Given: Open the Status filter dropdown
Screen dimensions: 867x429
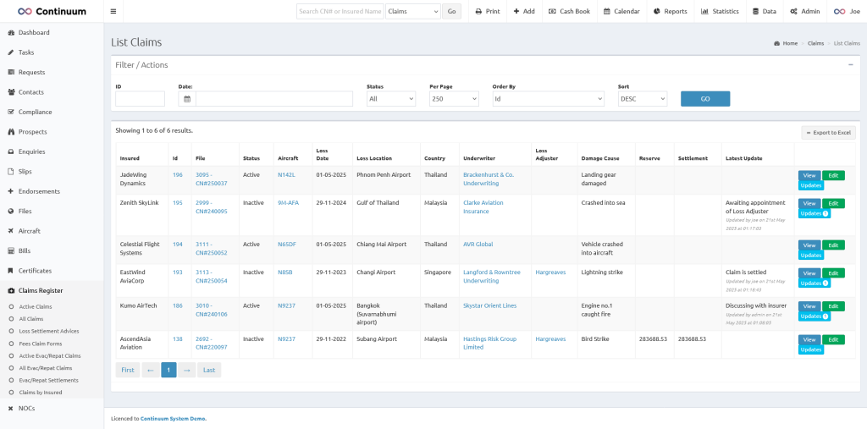Looking at the screenshot, I should [x=391, y=99].
